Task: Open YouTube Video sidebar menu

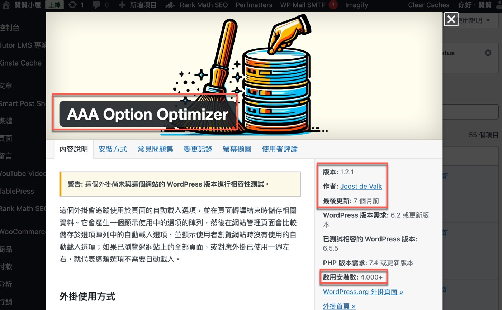Action: 23,174
